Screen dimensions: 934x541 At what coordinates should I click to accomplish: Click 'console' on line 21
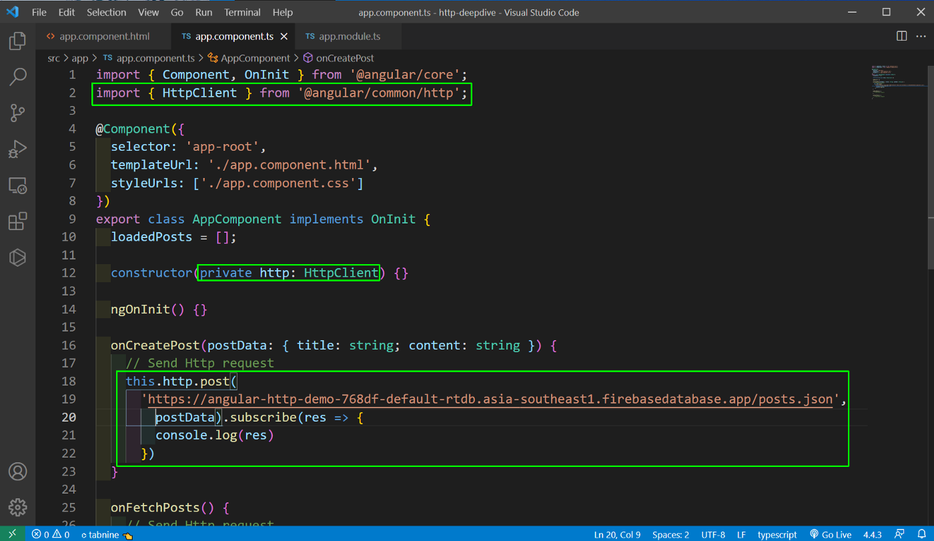pos(181,436)
